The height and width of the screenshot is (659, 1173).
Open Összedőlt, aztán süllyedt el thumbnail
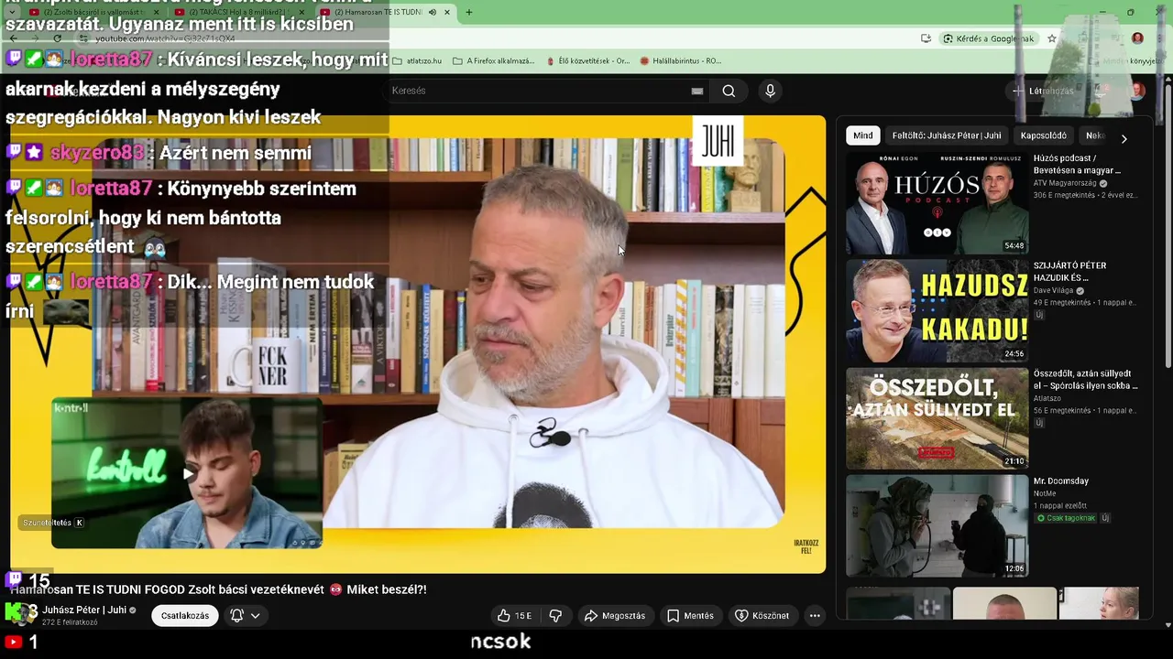click(937, 418)
